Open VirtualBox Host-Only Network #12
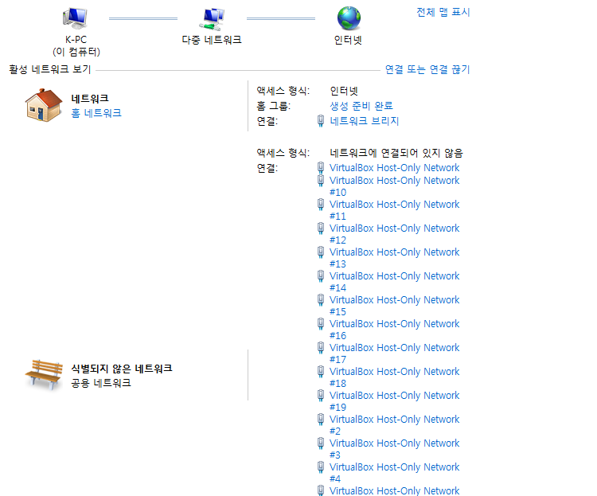Image resolution: width=597 pixels, height=496 pixels. (x=394, y=228)
